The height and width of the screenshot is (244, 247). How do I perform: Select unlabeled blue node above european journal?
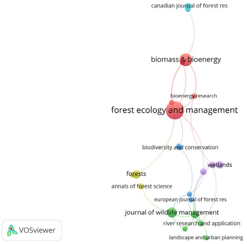pyautogui.click(x=190, y=194)
